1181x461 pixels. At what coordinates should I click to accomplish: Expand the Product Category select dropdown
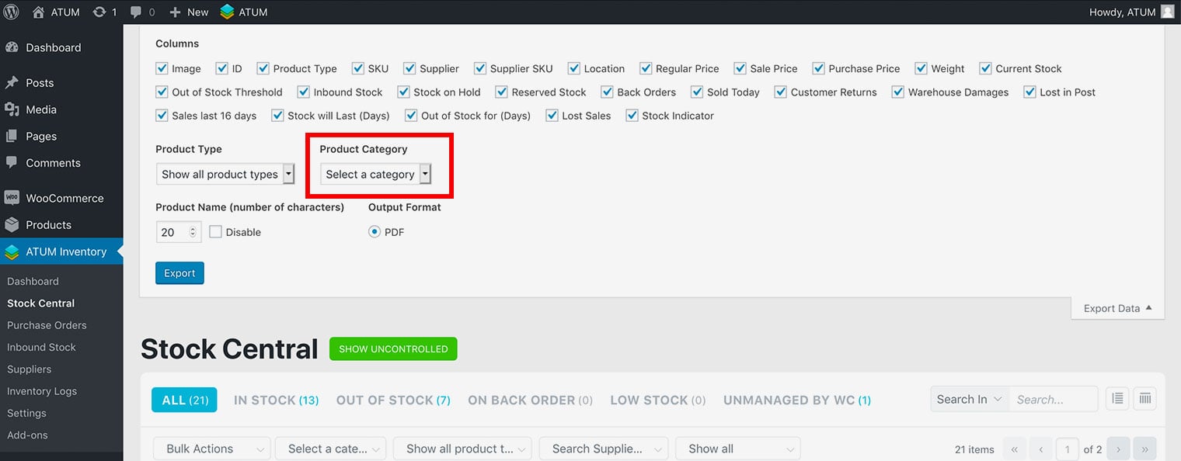point(376,174)
